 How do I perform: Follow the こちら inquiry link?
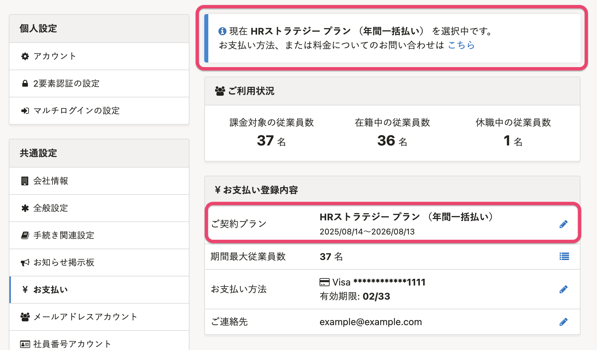tap(461, 45)
